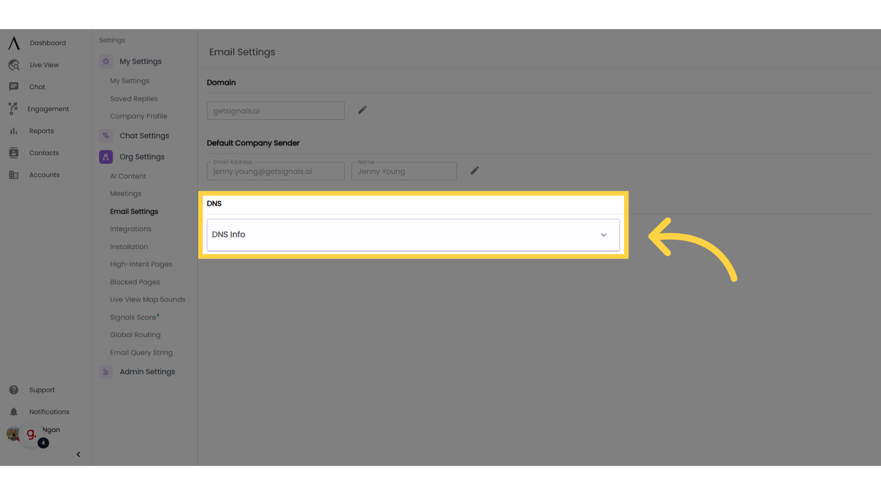The image size is (881, 495).
Task: Expand Org Settings menu section
Action: tap(142, 157)
